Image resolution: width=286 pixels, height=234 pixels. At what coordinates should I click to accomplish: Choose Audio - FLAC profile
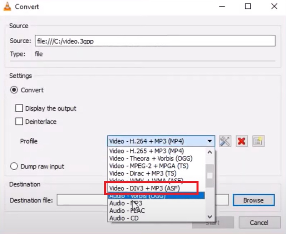157,211
